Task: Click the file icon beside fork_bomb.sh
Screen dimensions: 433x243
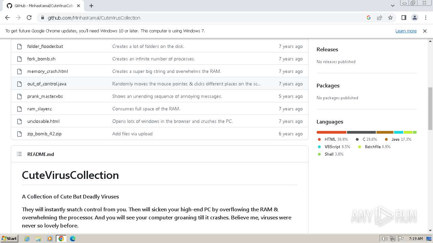Action: (x=19, y=59)
